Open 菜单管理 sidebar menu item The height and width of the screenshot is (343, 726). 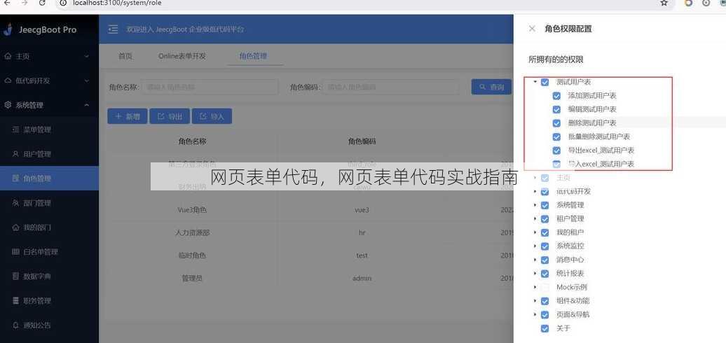pos(50,130)
